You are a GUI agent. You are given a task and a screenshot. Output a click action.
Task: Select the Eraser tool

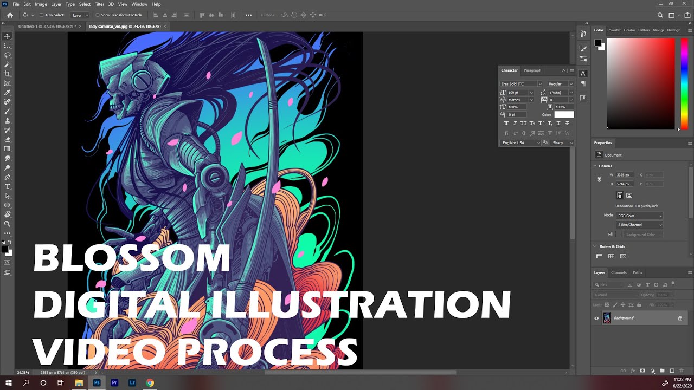7,140
